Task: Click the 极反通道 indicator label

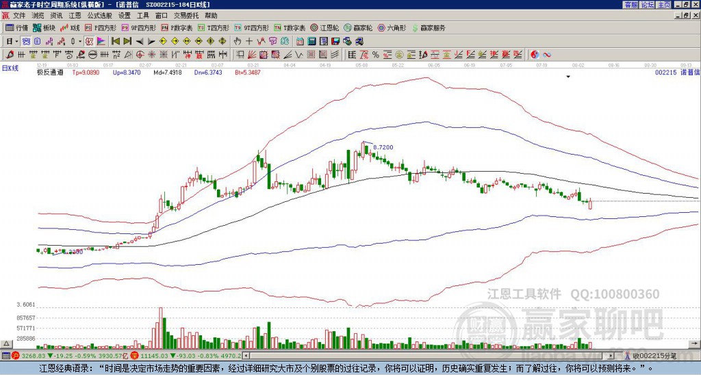Action: (50, 72)
